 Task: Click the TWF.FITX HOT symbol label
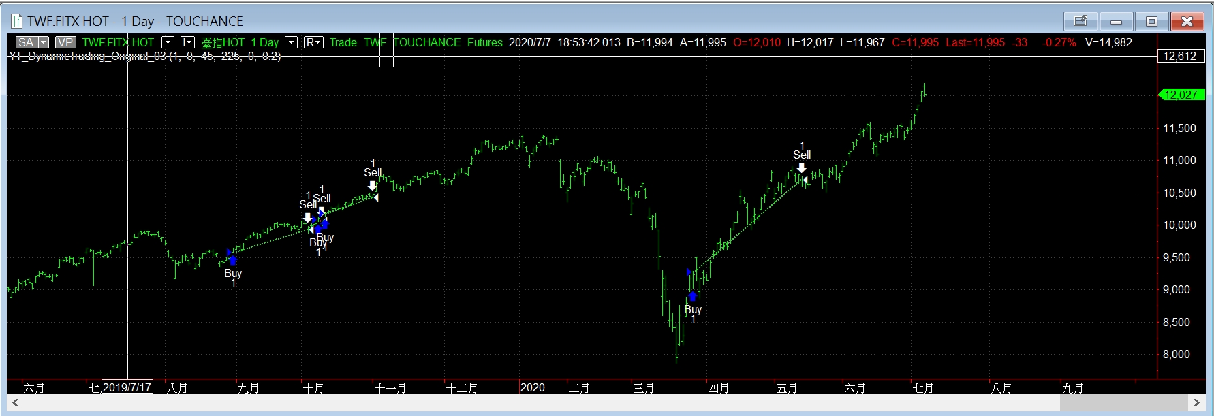(118, 42)
